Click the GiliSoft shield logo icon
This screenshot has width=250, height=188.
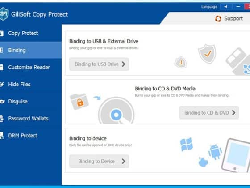[x=4, y=14]
